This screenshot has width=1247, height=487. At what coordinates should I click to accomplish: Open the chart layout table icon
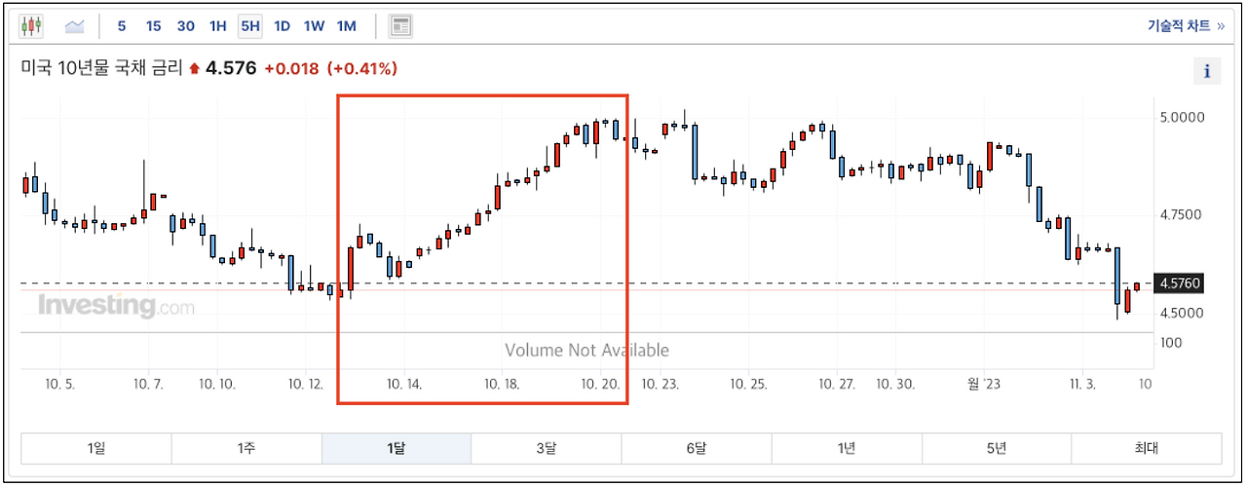pos(399,26)
